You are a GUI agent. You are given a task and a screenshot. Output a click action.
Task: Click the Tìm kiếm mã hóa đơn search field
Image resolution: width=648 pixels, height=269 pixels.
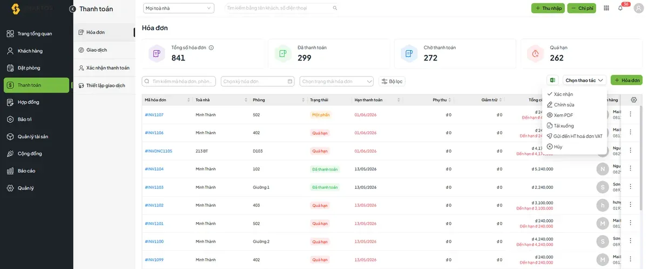click(x=179, y=81)
